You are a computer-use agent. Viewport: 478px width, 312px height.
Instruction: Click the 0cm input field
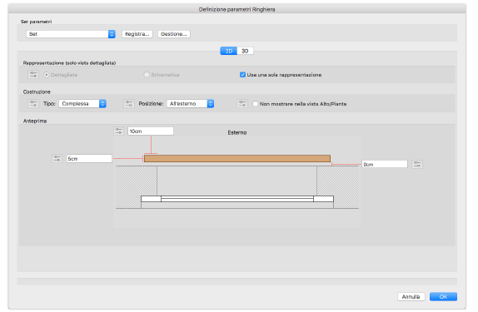(385, 164)
